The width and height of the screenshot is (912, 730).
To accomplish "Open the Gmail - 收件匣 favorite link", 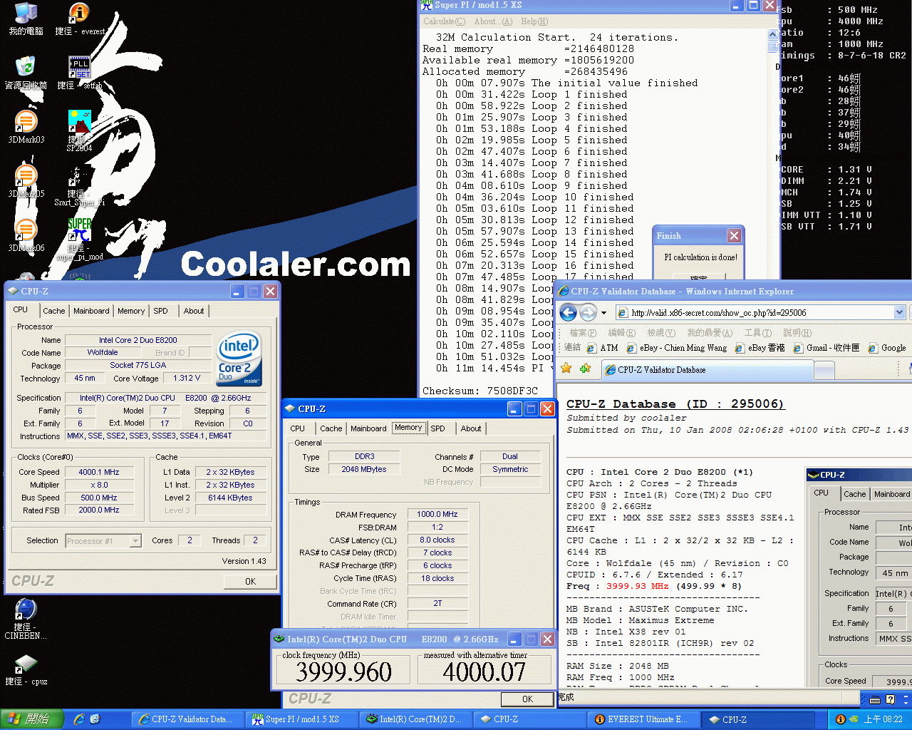I will pos(826,348).
